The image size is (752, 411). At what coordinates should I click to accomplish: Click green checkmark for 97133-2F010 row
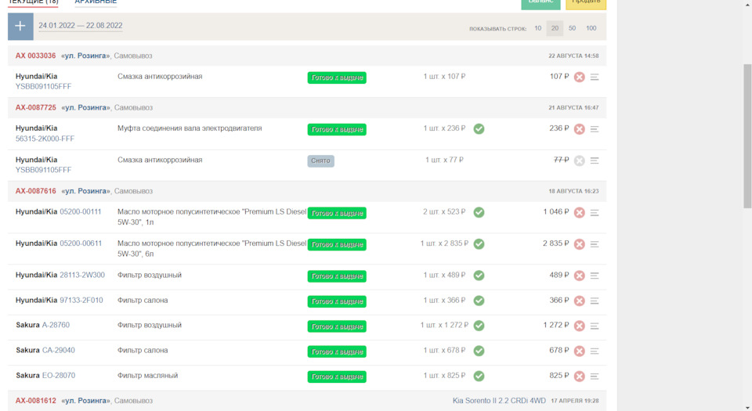[x=479, y=301]
